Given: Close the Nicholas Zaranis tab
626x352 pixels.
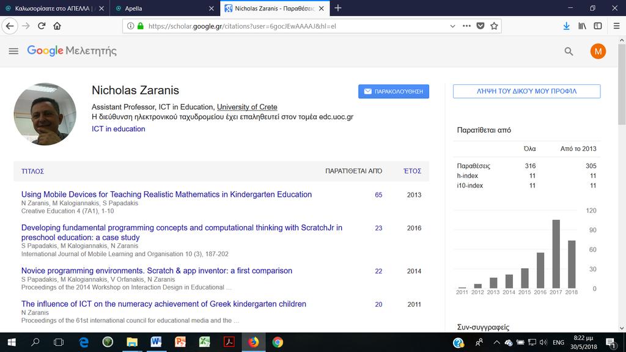Looking at the screenshot, I should 322,9.
